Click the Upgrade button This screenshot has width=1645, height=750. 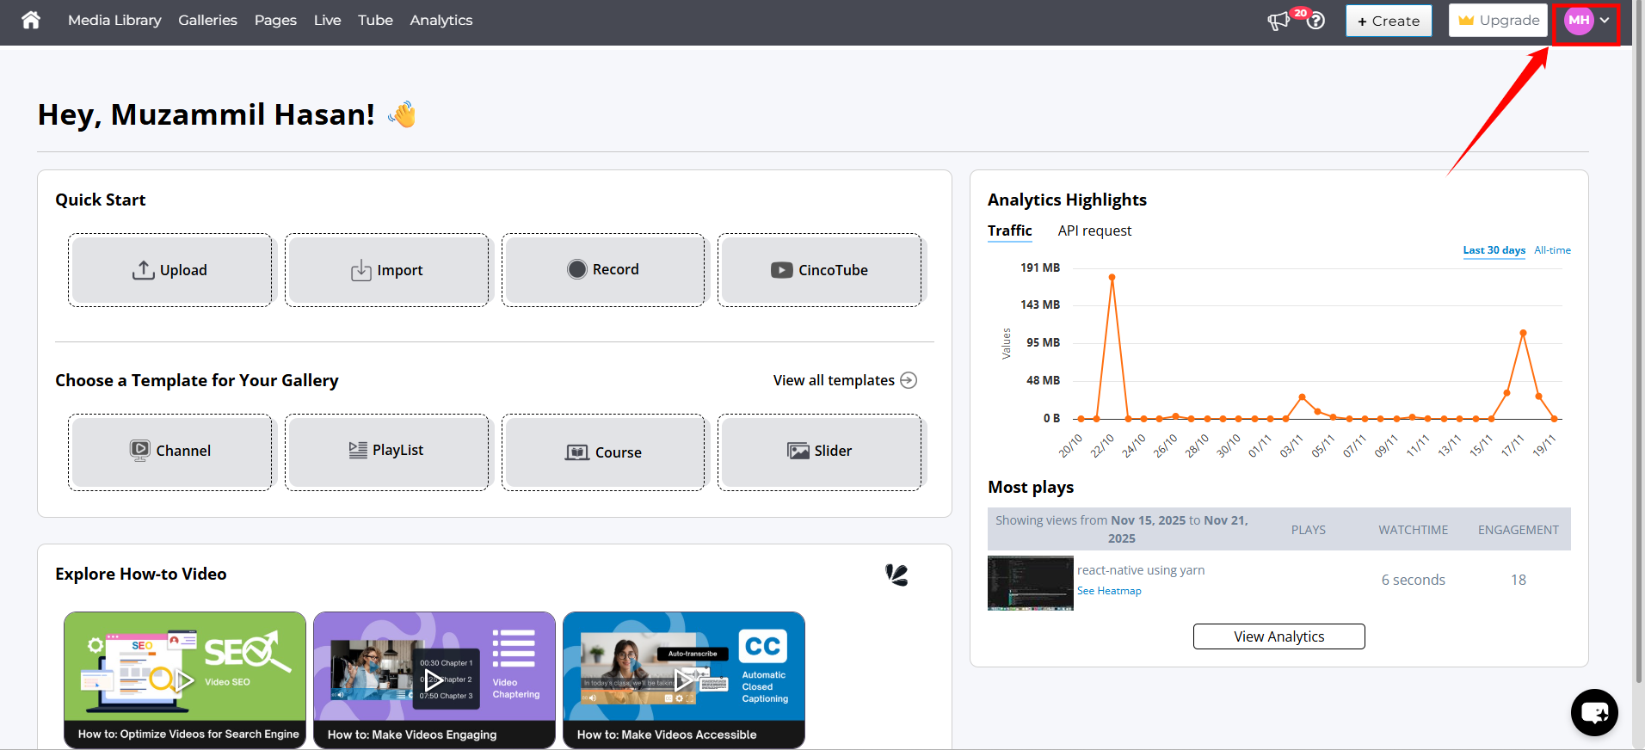tap(1498, 21)
